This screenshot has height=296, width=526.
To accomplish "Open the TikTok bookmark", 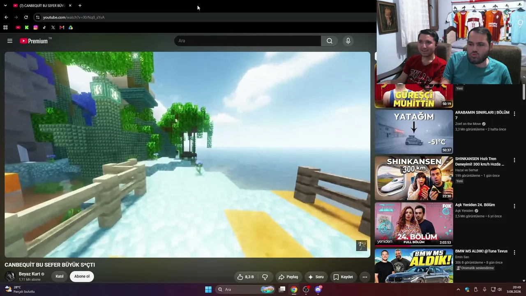I will click(44, 28).
